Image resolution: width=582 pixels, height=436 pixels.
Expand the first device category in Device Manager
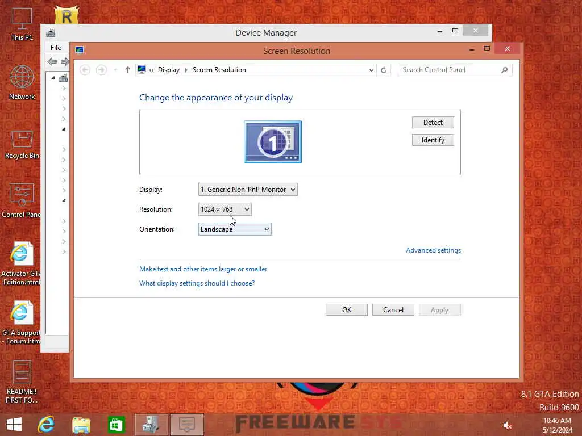point(64,88)
